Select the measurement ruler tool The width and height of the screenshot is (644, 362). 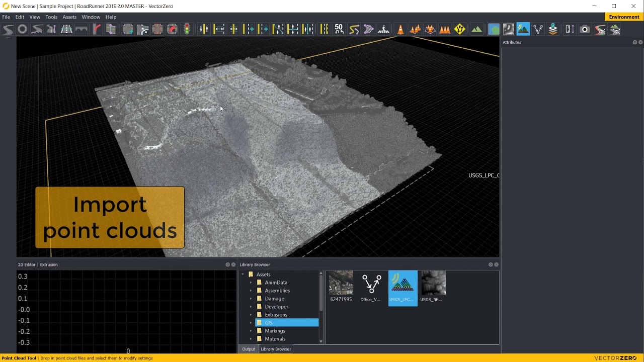coord(570,30)
